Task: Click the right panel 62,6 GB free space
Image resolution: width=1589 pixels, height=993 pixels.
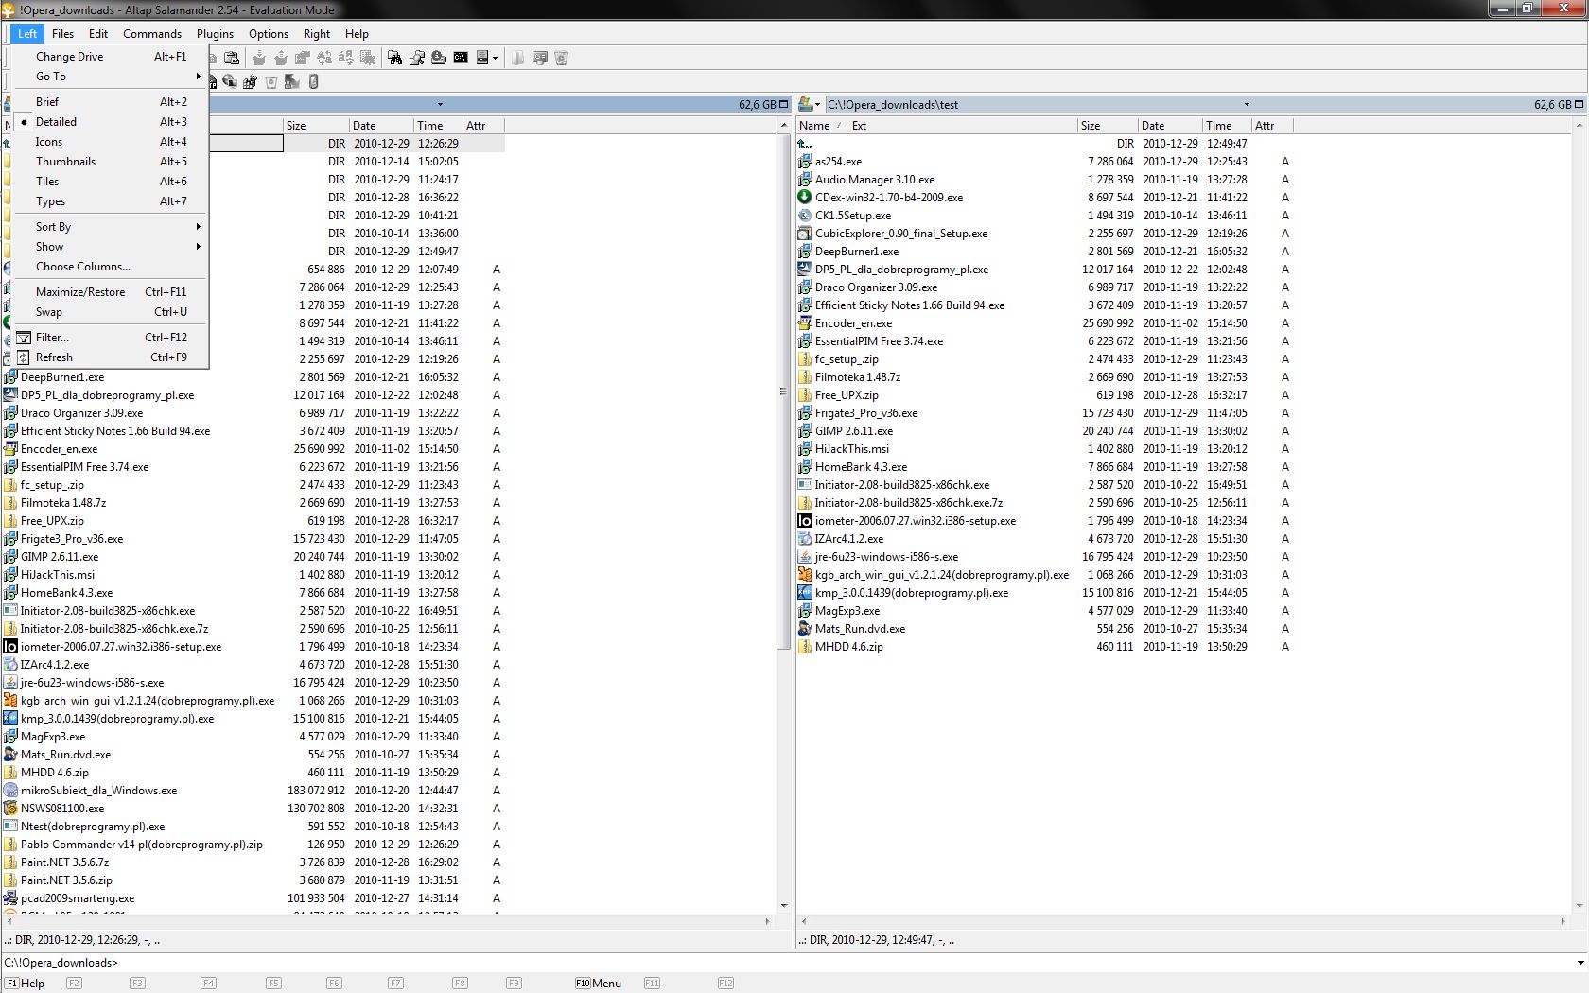Action: point(1552,105)
